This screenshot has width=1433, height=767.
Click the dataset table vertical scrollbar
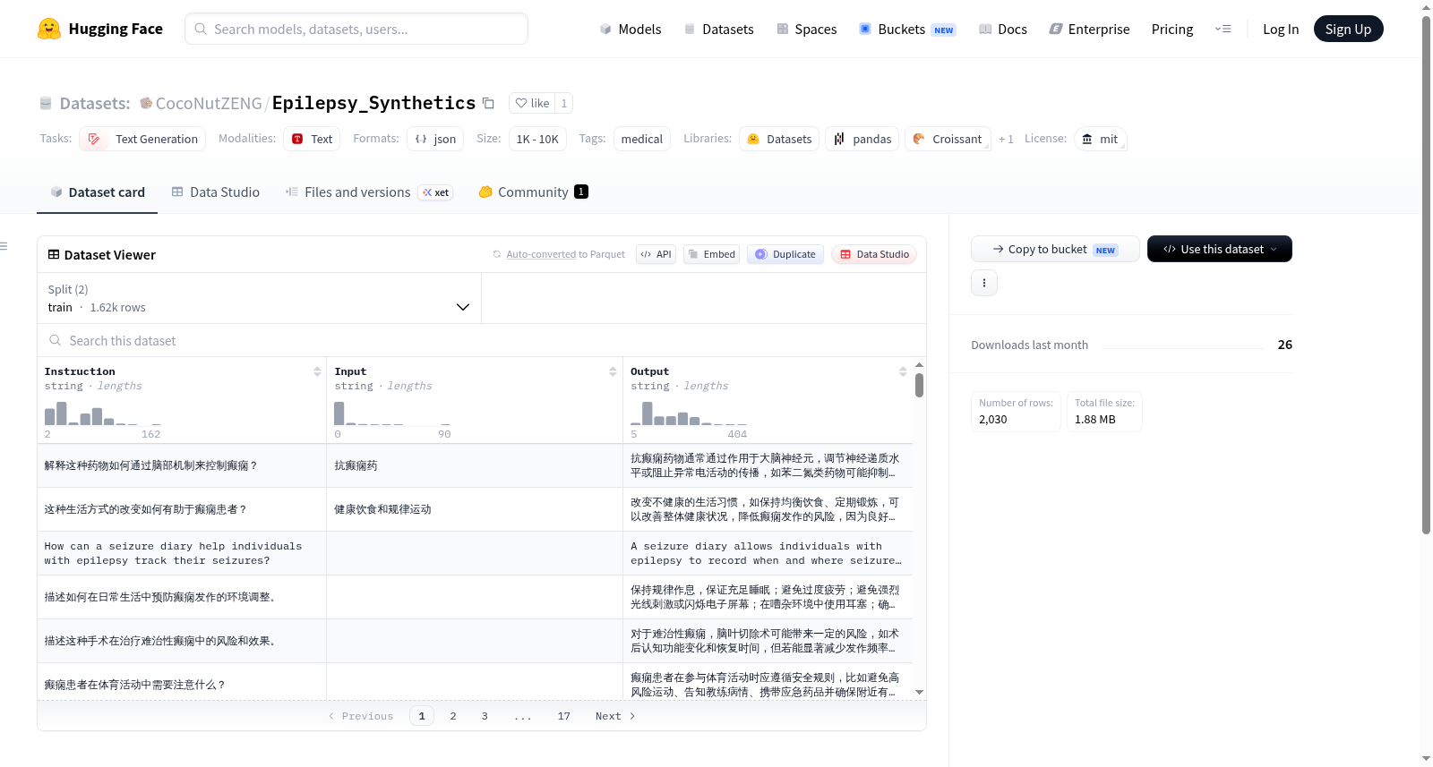(919, 385)
